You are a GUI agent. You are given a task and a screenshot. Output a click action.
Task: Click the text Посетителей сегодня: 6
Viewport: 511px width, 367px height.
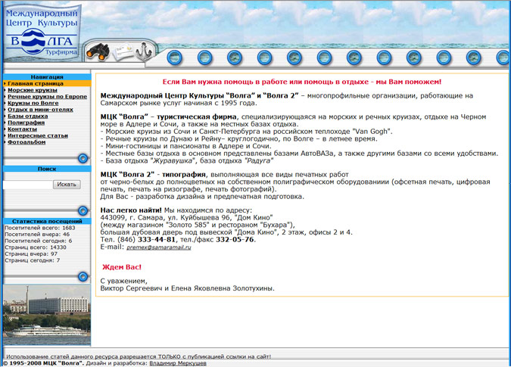pyautogui.click(x=38, y=241)
